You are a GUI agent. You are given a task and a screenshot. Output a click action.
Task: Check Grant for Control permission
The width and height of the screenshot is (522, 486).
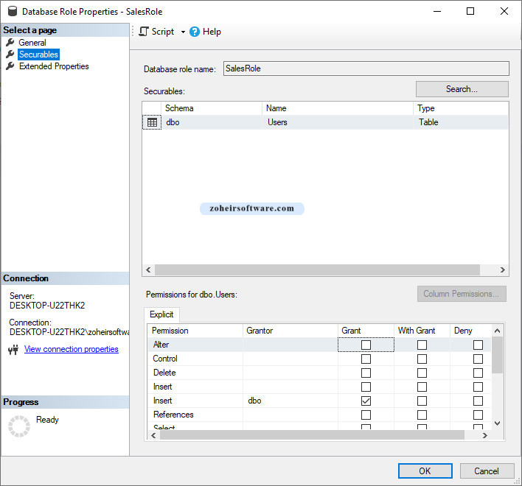coord(366,359)
